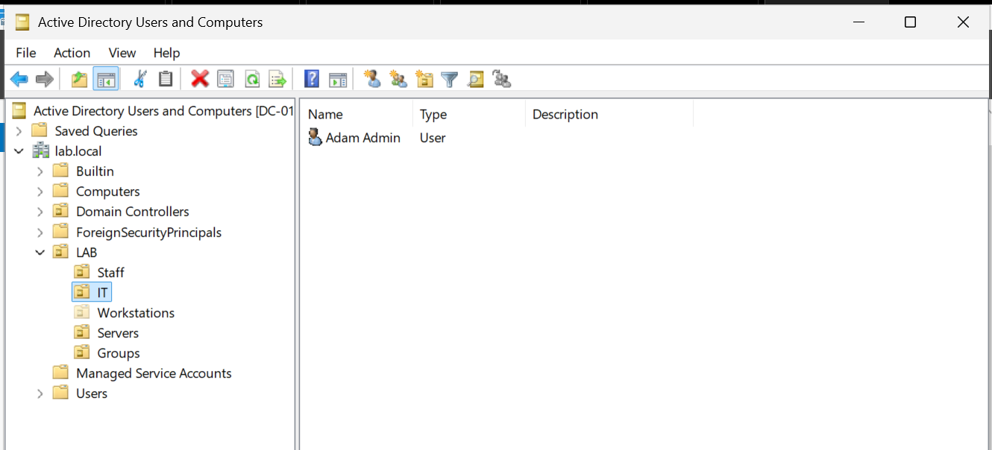Export the list using toolbar icon

278,79
